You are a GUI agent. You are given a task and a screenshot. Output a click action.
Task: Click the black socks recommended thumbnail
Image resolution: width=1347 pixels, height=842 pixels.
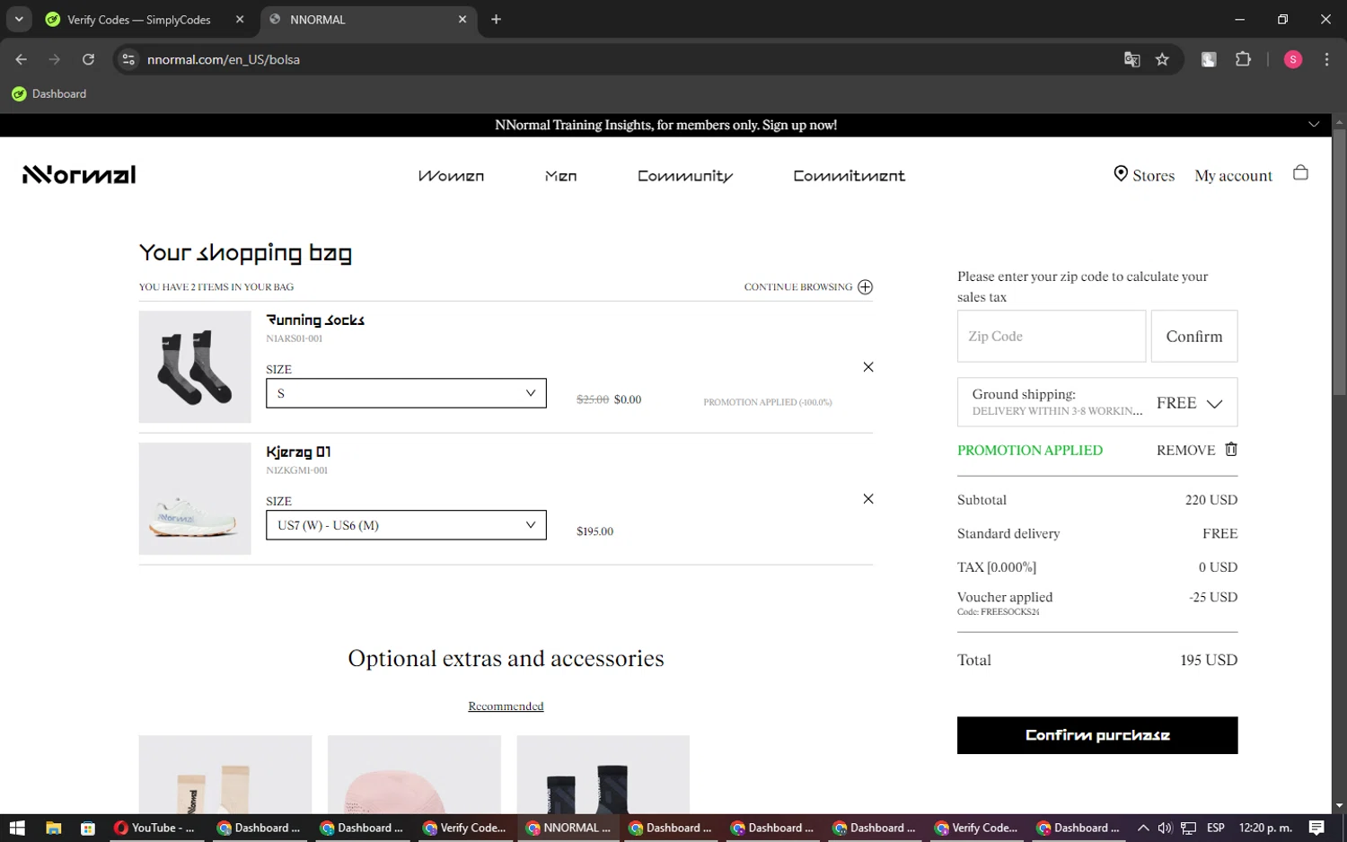coord(603,775)
